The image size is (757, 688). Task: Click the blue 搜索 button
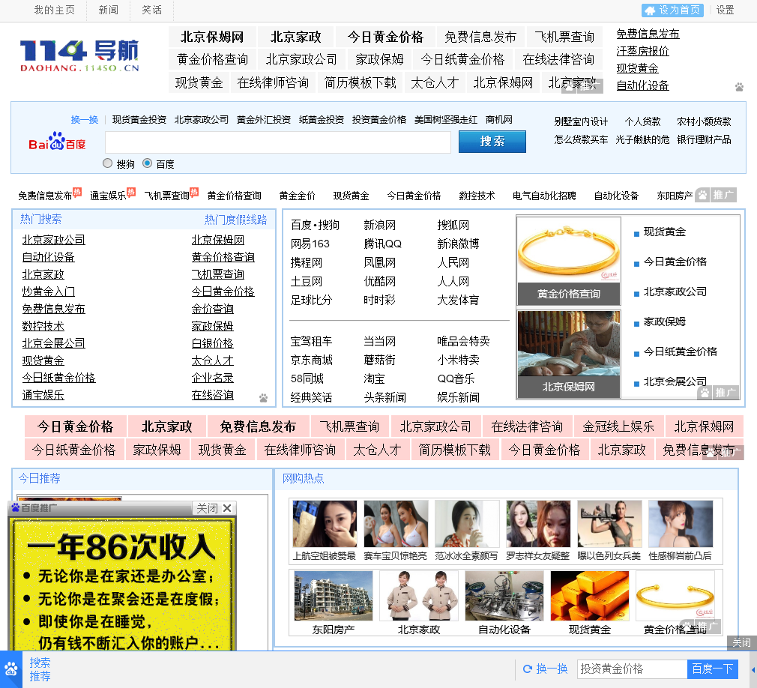click(492, 142)
